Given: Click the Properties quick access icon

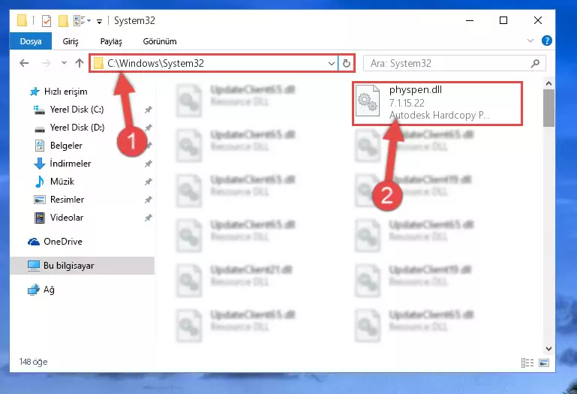Looking at the screenshot, I should pos(47,21).
